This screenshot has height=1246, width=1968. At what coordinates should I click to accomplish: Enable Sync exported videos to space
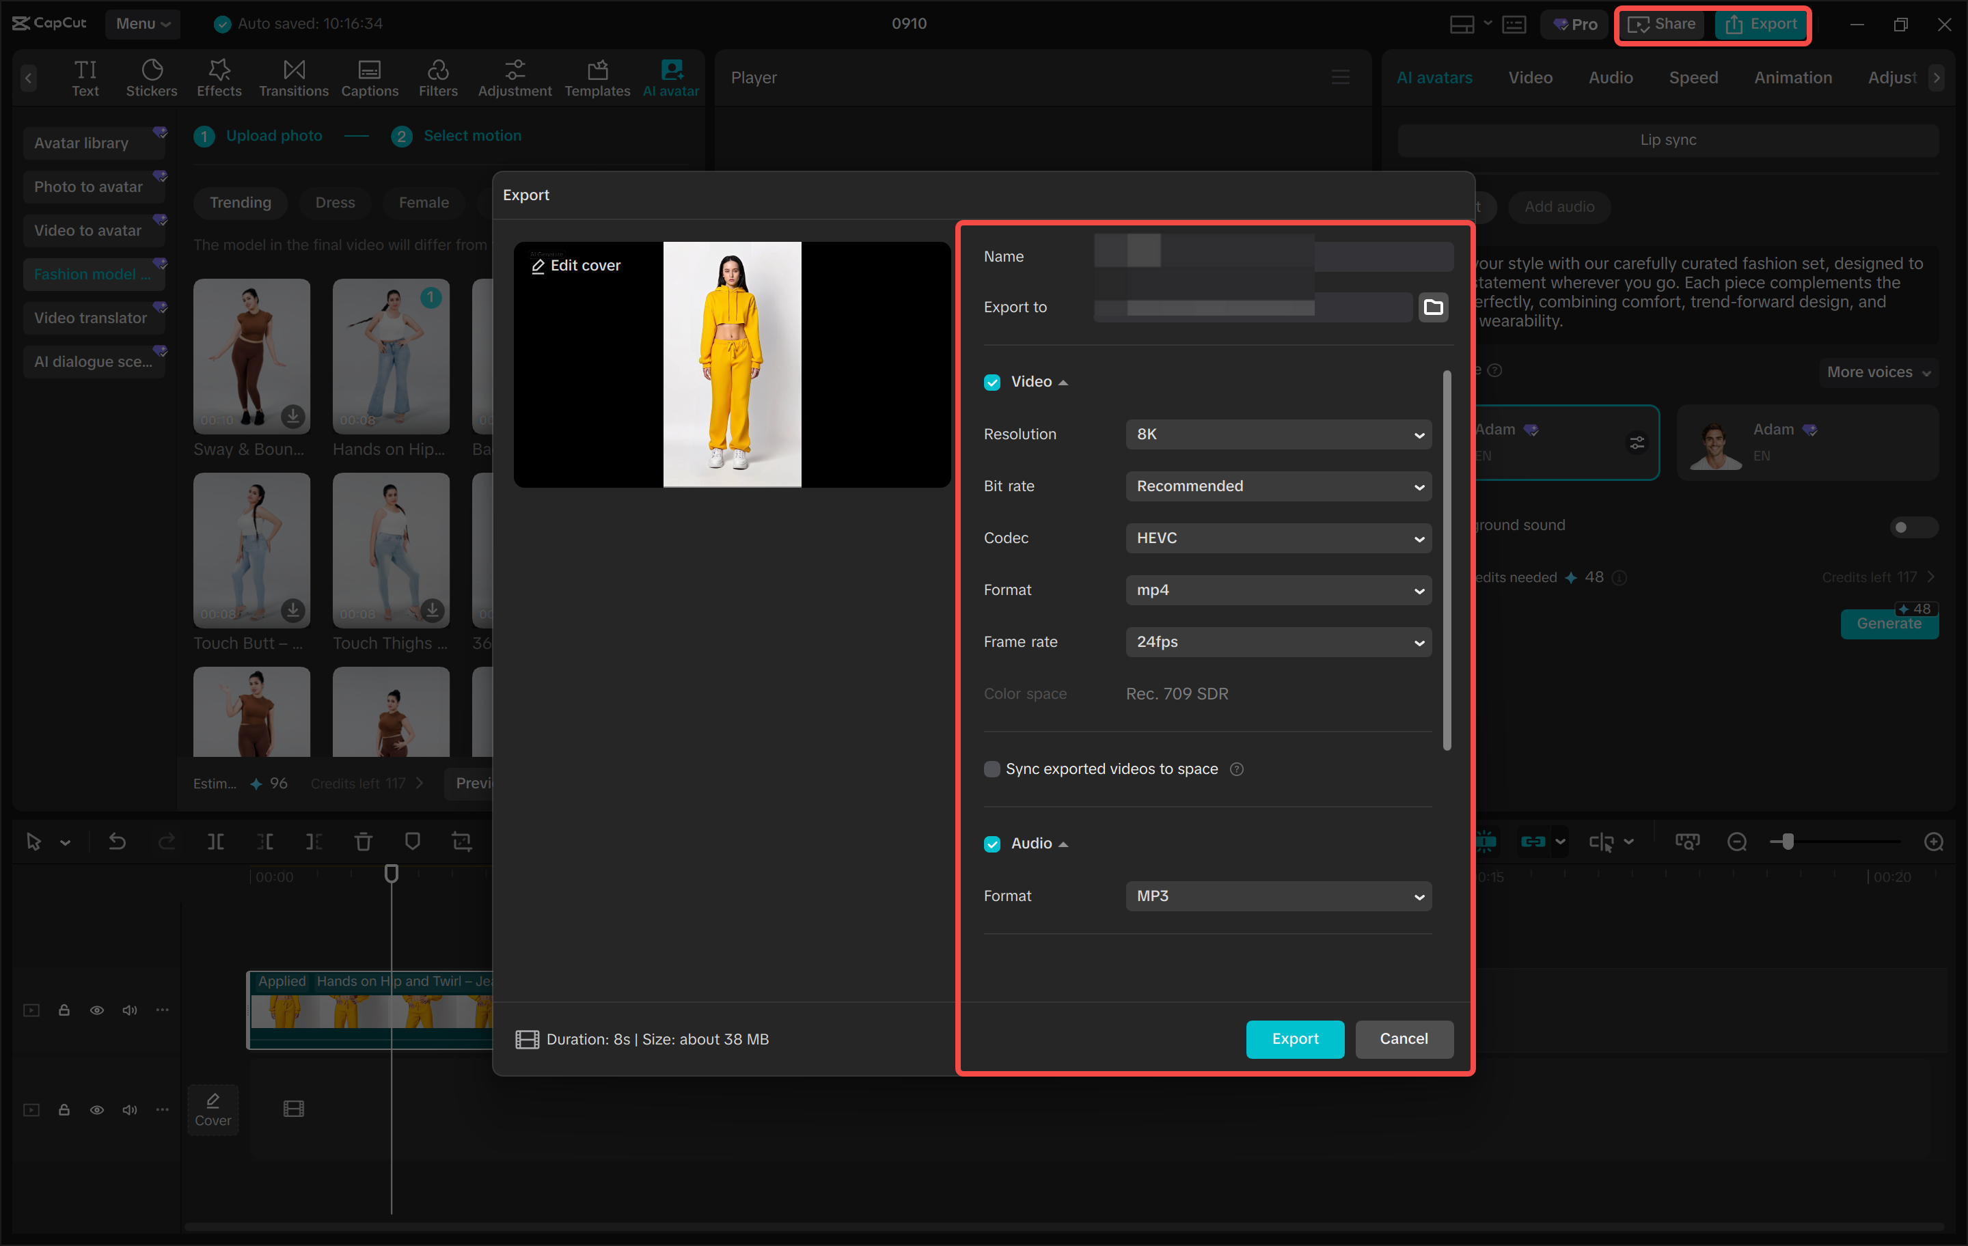pyautogui.click(x=992, y=769)
